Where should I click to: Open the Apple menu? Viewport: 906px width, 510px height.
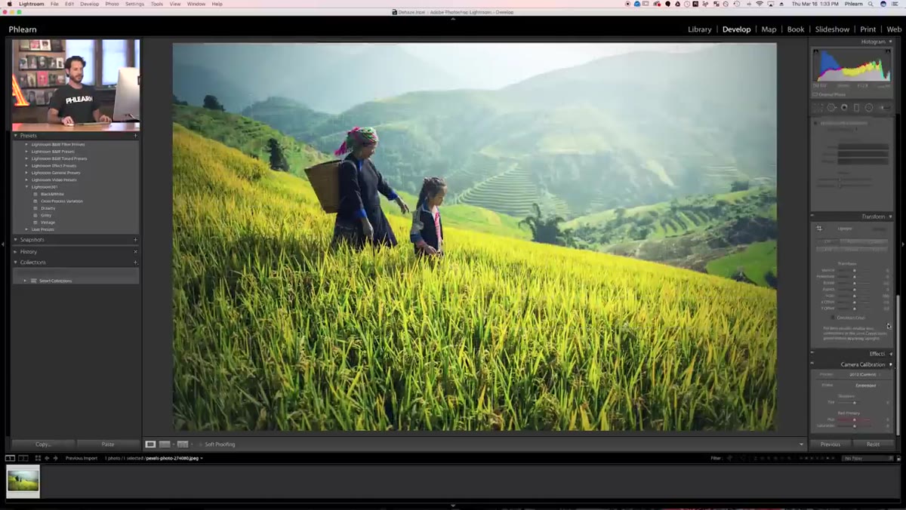click(x=11, y=4)
